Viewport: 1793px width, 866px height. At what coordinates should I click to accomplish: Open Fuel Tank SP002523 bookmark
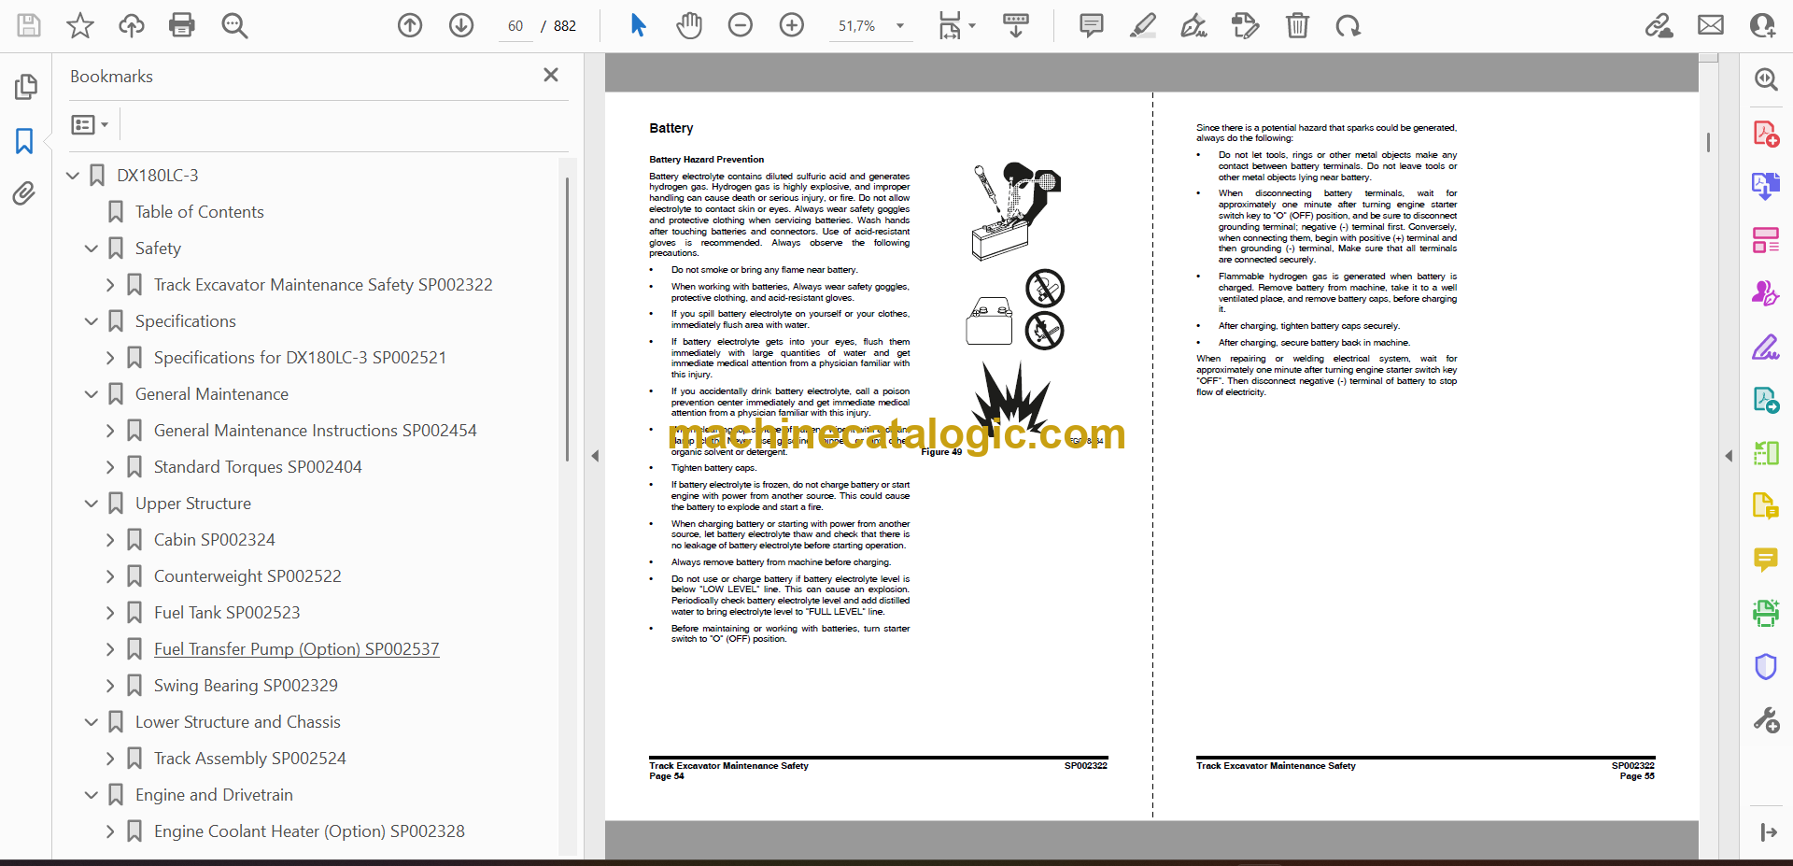tap(227, 613)
